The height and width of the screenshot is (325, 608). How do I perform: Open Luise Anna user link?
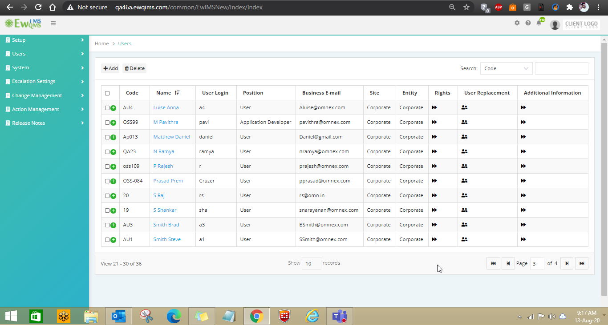click(166, 107)
